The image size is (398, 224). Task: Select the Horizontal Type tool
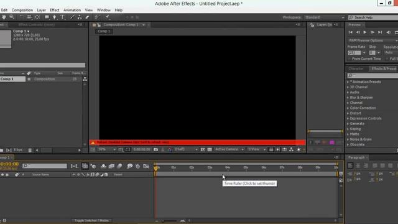pos(62,17)
